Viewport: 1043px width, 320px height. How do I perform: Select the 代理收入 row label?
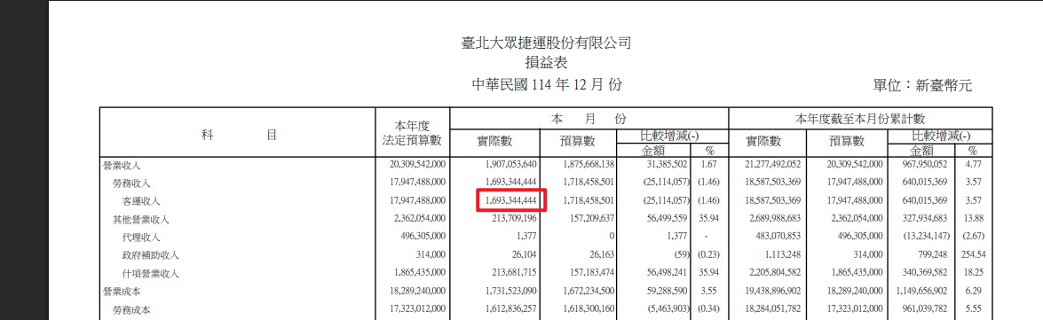click(142, 237)
